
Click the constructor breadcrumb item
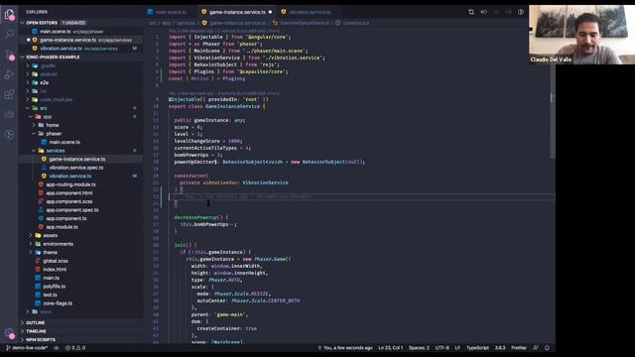click(x=355, y=23)
